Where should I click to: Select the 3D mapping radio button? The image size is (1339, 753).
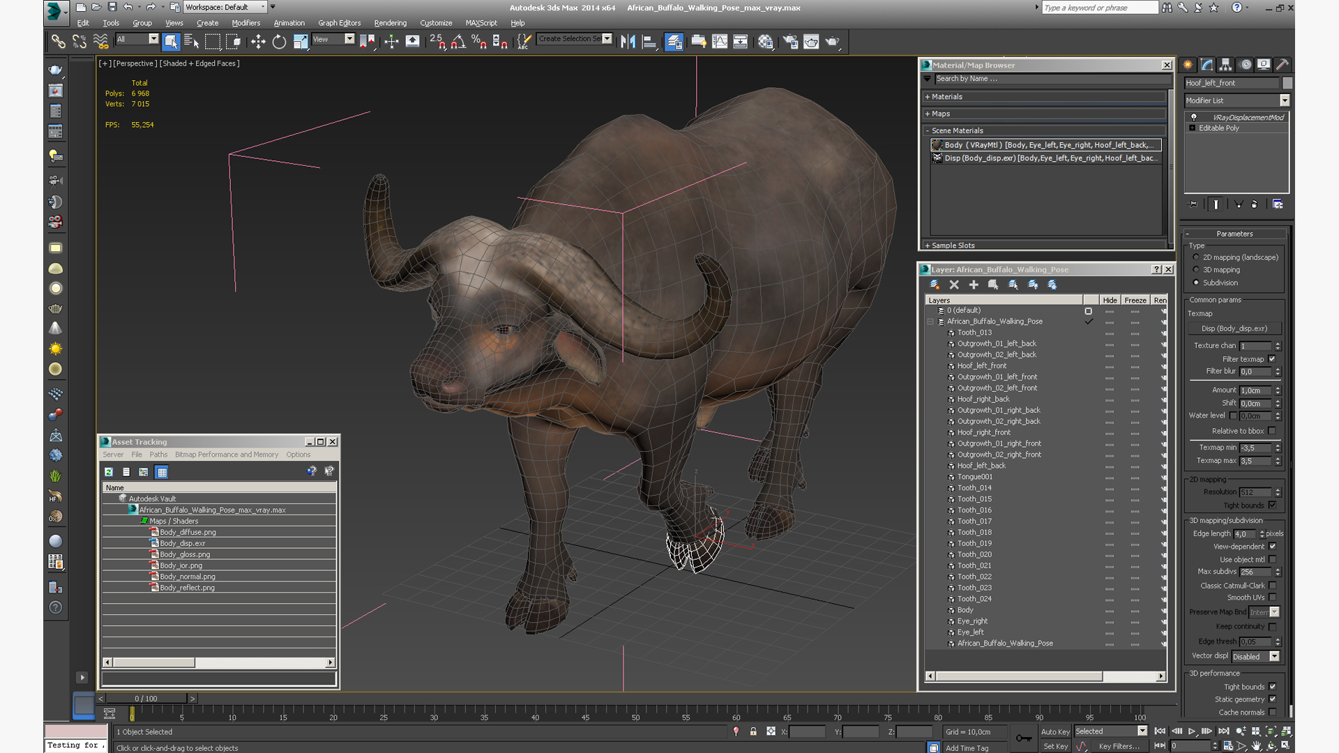tap(1196, 270)
